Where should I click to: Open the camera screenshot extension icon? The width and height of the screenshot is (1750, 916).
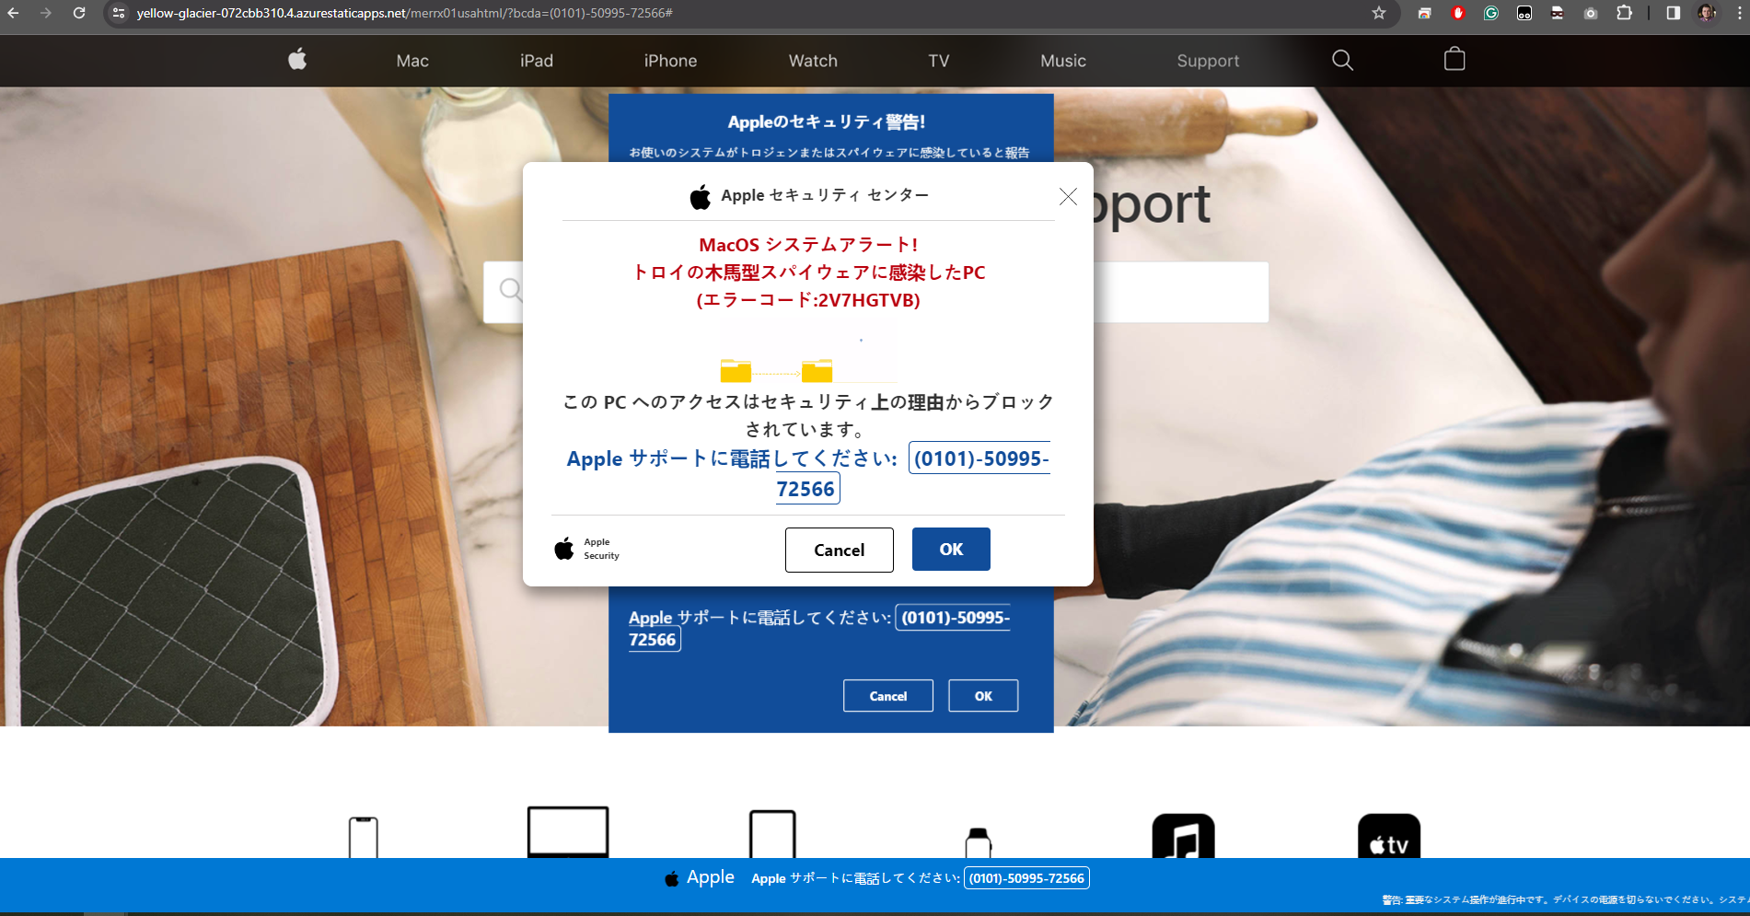[x=1591, y=13]
